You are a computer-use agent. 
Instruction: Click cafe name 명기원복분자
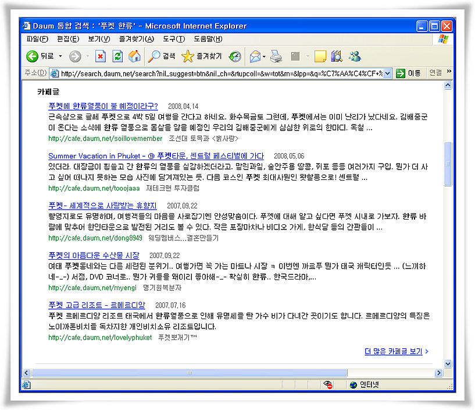162,288
